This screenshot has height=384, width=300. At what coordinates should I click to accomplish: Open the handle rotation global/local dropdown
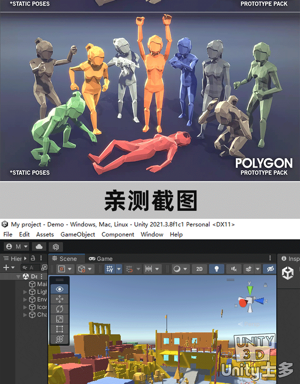click(x=84, y=269)
